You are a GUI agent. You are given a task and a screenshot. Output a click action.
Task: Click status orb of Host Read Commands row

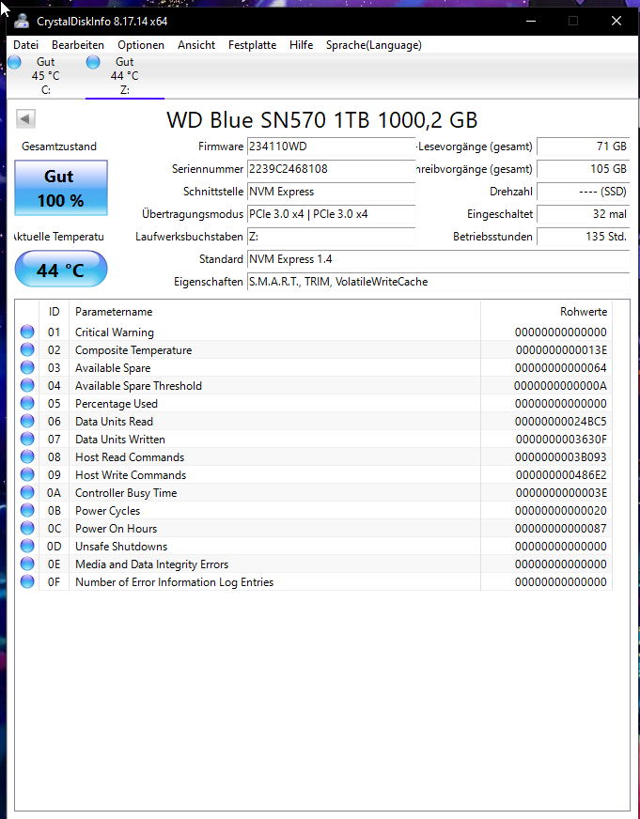click(x=27, y=456)
